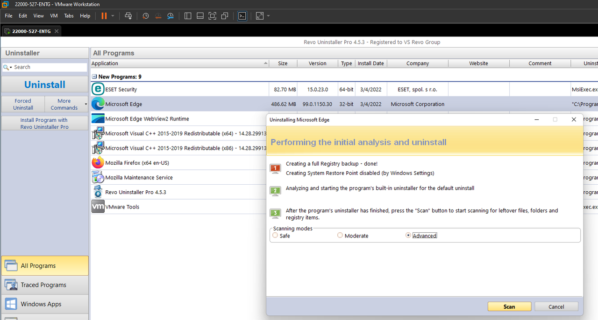598x320 pixels.
Task: Click the ESET Security program icon
Action: 98,89
